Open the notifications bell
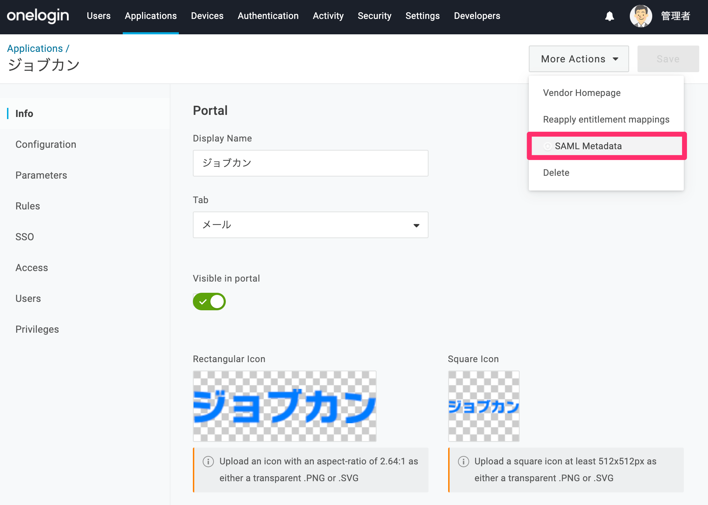 609,16
